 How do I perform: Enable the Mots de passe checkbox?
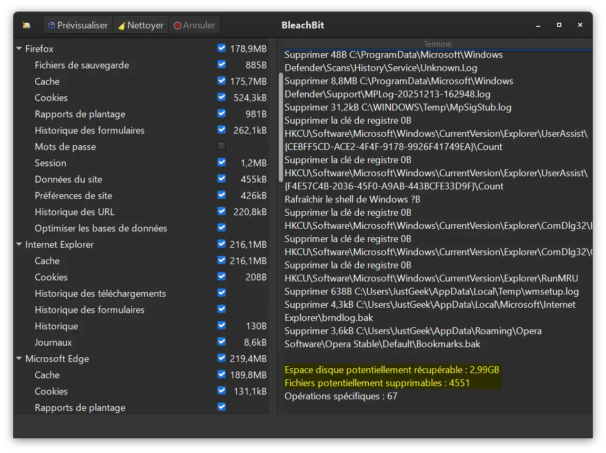(221, 146)
